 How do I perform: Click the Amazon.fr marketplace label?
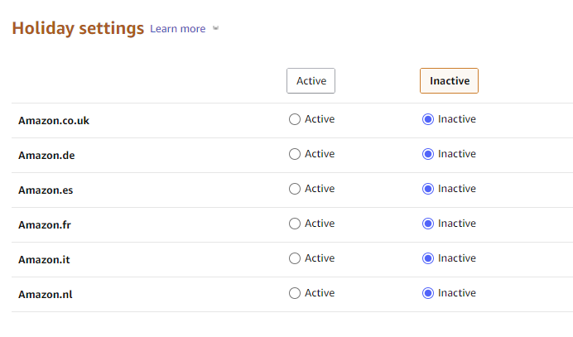point(46,225)
